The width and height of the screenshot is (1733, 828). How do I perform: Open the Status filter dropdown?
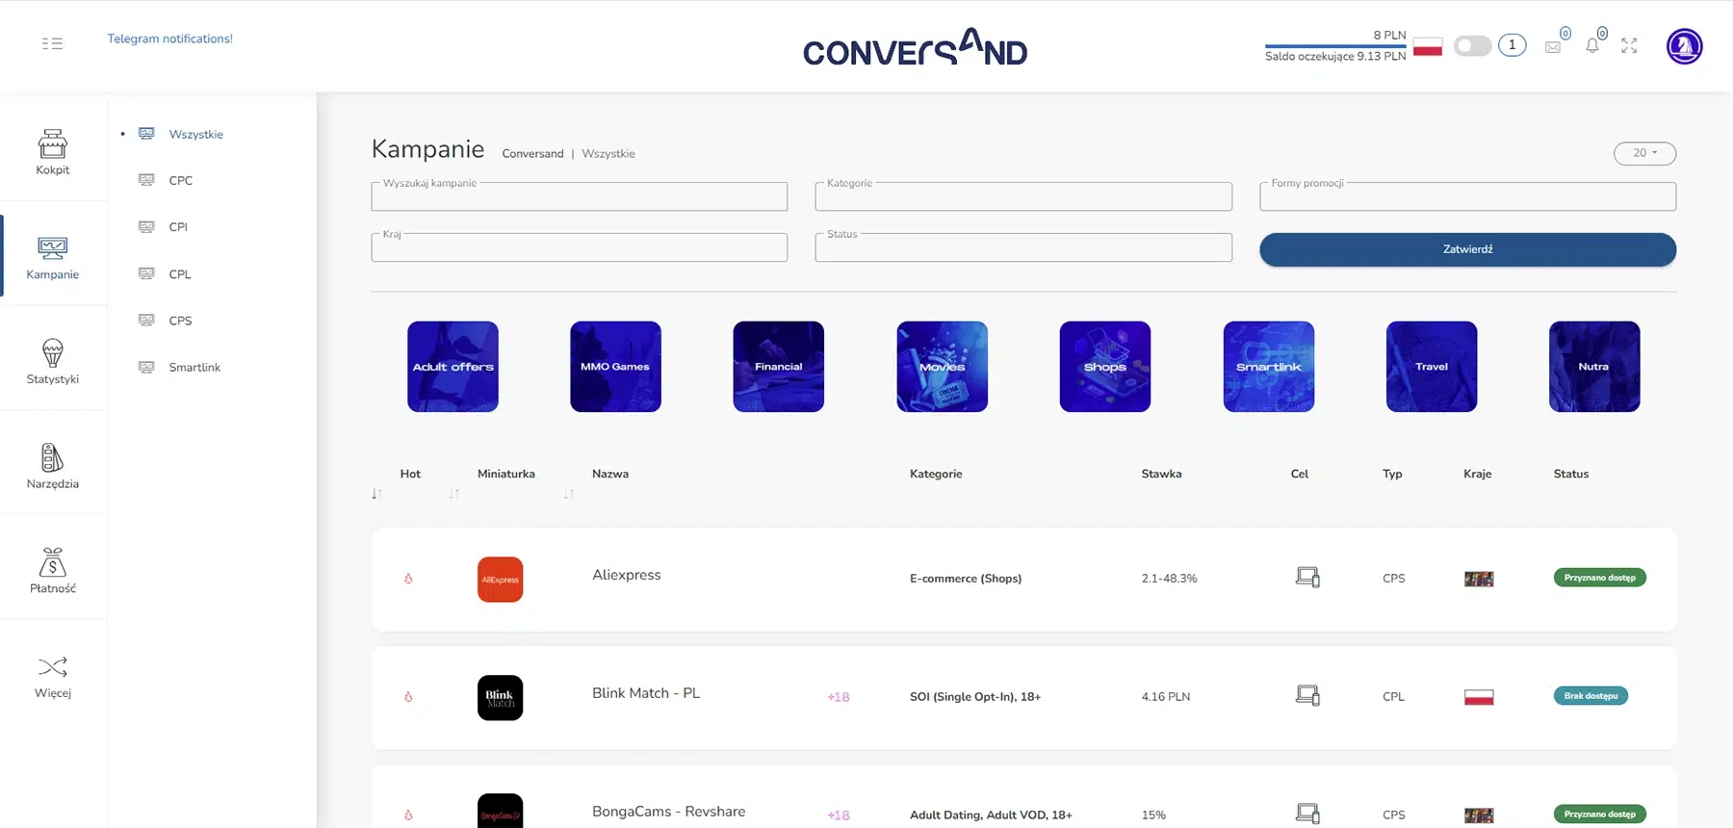pyautogui.click(x=1023, y=247)
